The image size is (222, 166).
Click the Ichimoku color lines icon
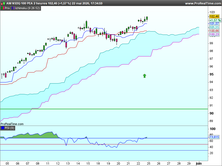coord(13,8)
